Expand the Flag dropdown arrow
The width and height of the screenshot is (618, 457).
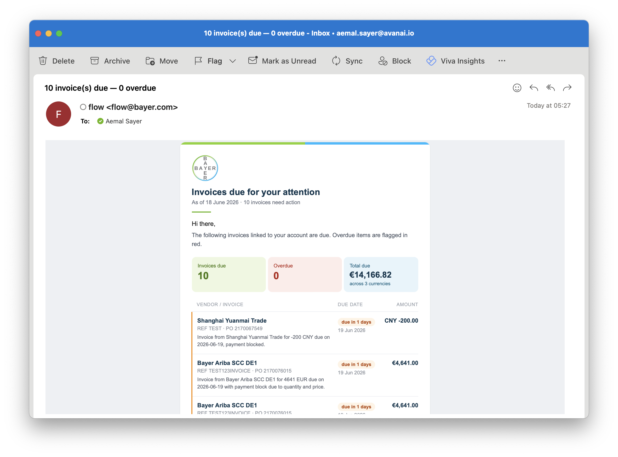(x=233, y=61)
